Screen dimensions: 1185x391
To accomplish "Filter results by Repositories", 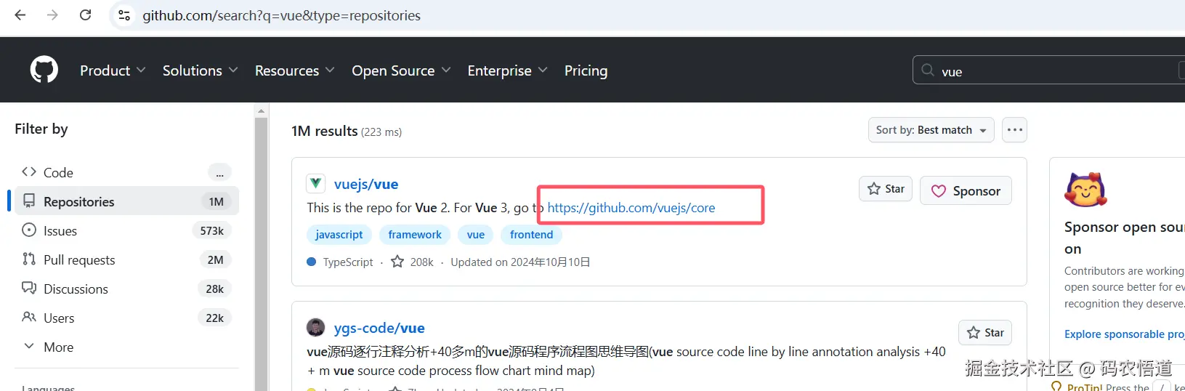I will coord(126,201).
